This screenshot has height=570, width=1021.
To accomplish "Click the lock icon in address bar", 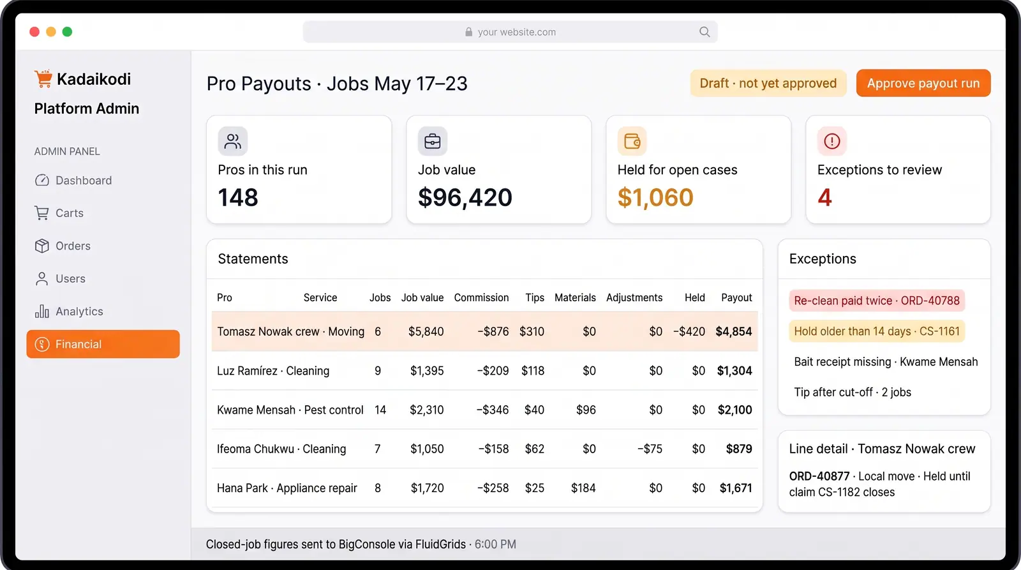I will 469,32.
